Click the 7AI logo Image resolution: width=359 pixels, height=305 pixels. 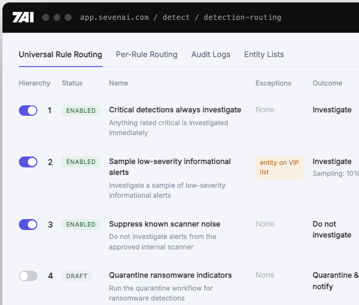(x=23, y=17)
